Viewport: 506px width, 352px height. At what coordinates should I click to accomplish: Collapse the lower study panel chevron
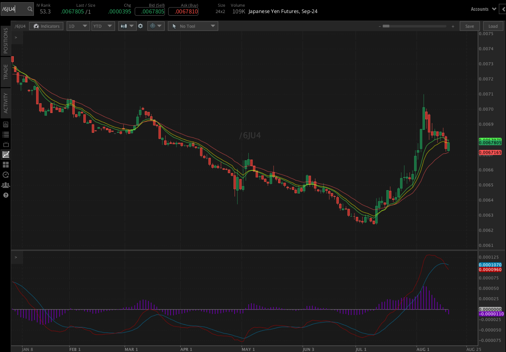[16, 257]
